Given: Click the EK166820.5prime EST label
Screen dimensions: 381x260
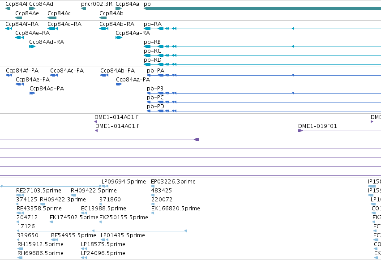Looking at the screenshot, I should [176, 209].
